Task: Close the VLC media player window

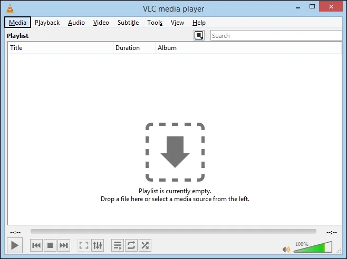Action: [331, 7]
